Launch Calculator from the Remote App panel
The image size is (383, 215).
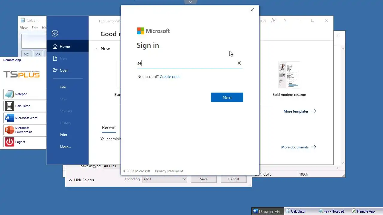pos(25,106)
